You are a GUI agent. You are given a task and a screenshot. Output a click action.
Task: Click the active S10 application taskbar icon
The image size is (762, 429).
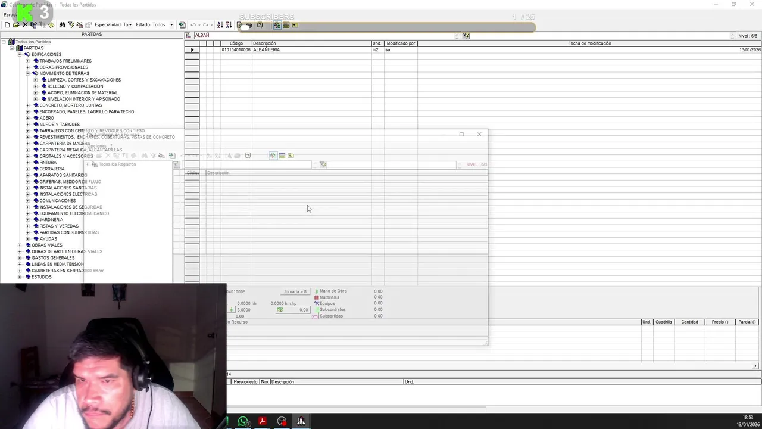point(301,422)
